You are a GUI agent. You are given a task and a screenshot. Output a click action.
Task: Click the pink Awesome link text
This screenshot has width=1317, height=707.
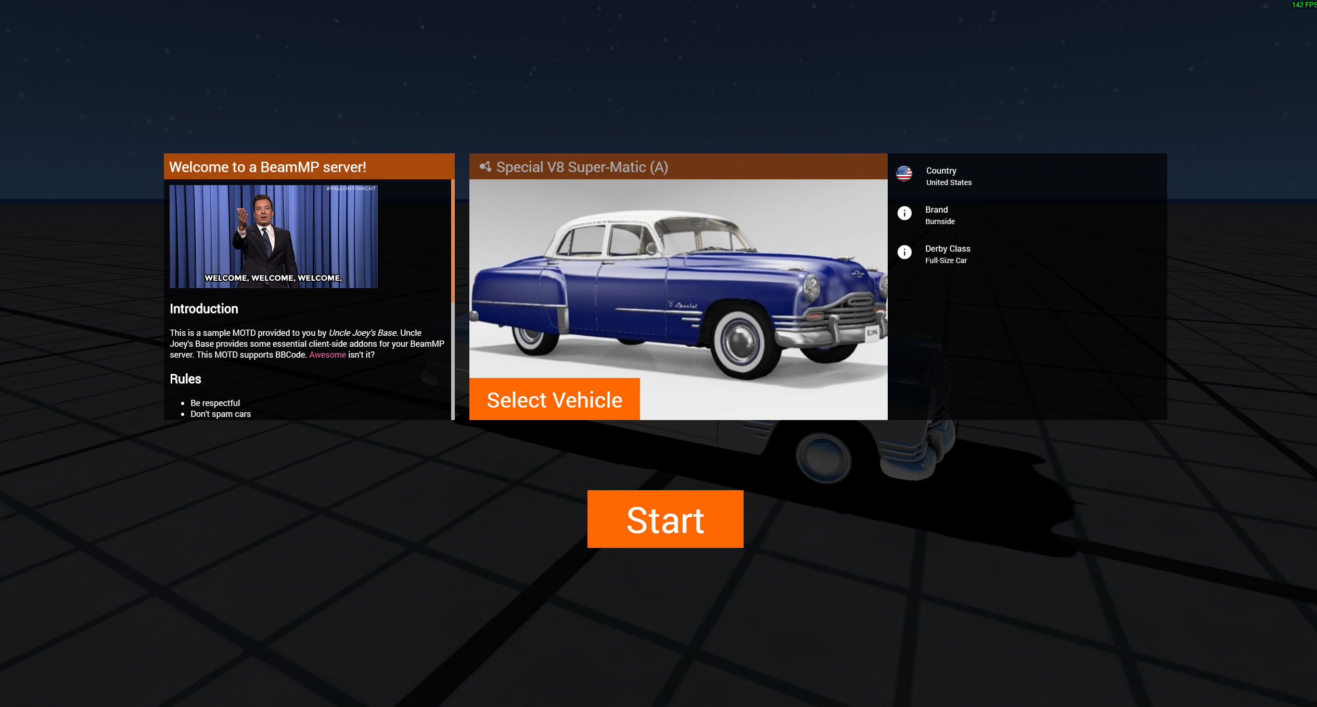click(327, 355)
